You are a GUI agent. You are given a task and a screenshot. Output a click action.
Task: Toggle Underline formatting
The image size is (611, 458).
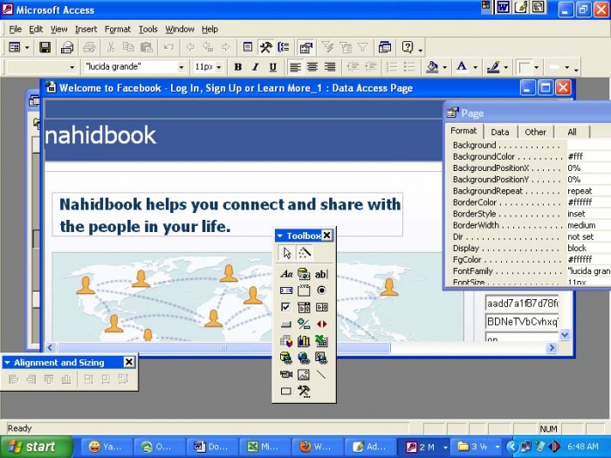click(x=273, y=67)
